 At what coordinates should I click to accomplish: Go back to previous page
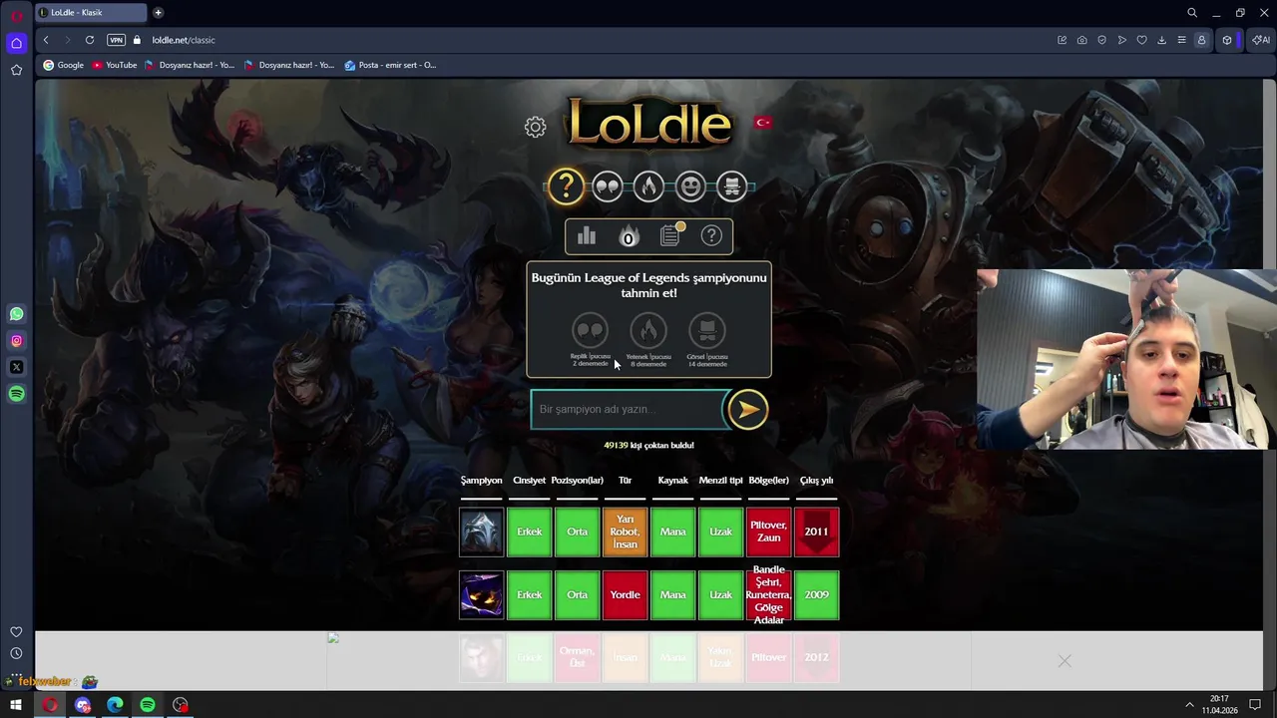tap(46, 40)
